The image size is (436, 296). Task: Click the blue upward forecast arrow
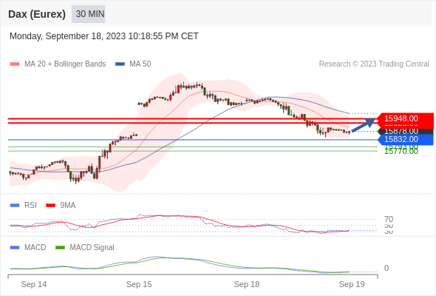point(363,125)
